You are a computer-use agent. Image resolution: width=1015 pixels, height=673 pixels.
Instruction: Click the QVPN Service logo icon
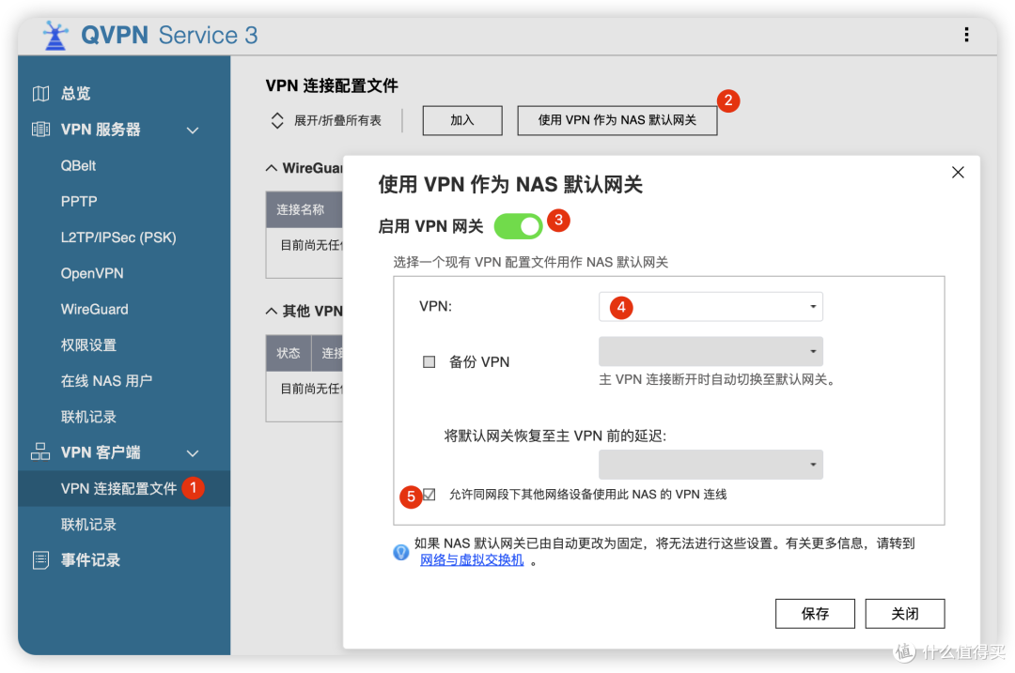pos(55,35)
